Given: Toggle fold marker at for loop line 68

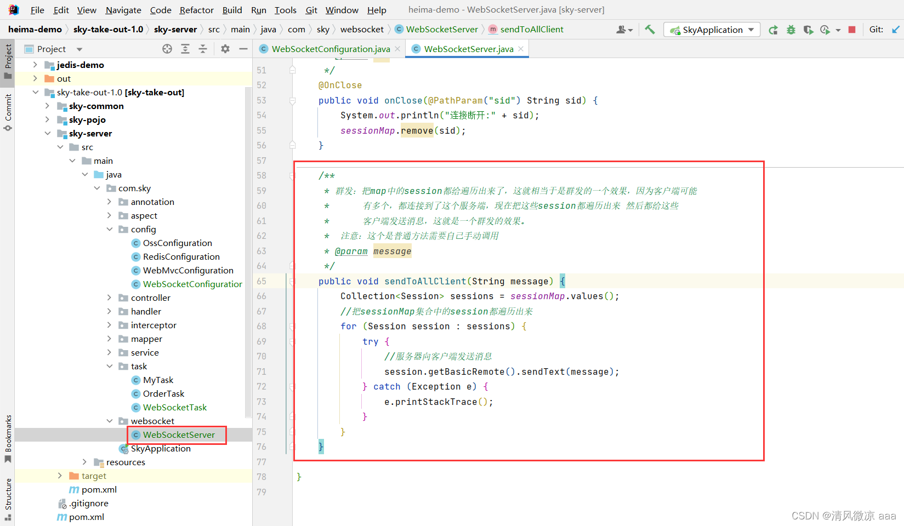Looking at the screenshot, I should coord(292,327).
